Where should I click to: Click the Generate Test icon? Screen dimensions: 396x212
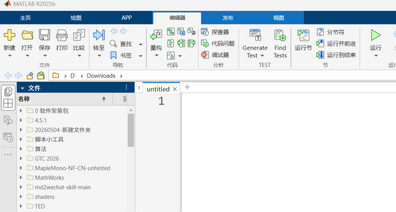click(255, 35)
